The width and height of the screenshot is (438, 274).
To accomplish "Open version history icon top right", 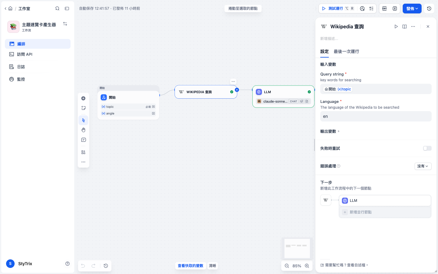I will click(429, 9).
